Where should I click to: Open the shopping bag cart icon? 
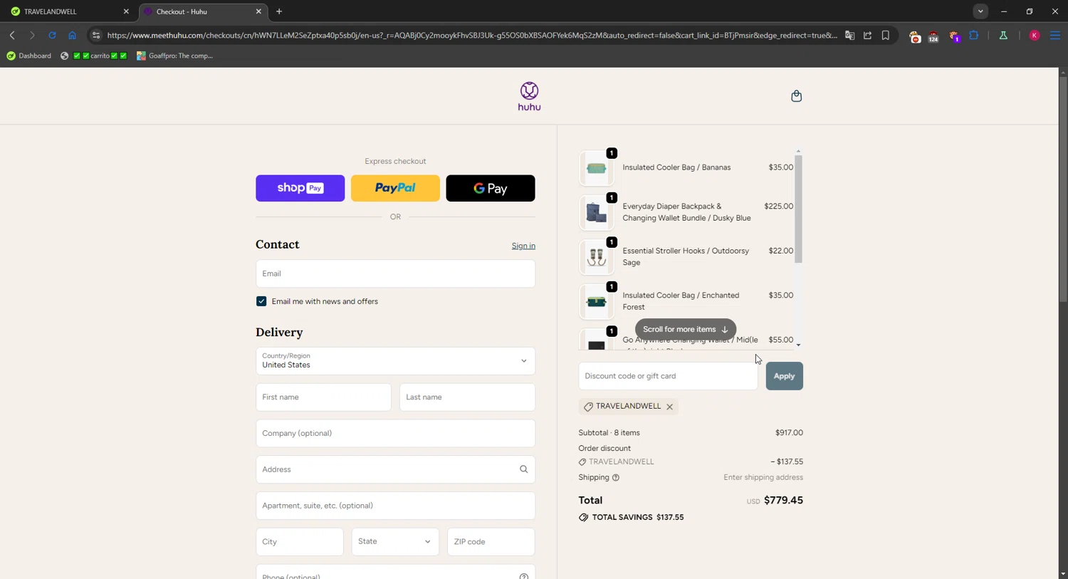[x=796, y=96]
